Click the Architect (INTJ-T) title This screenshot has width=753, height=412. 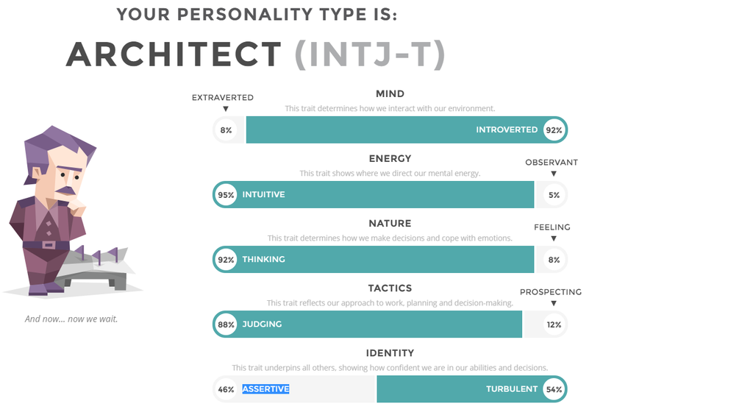pyautogui.click(x=255, y=54)
